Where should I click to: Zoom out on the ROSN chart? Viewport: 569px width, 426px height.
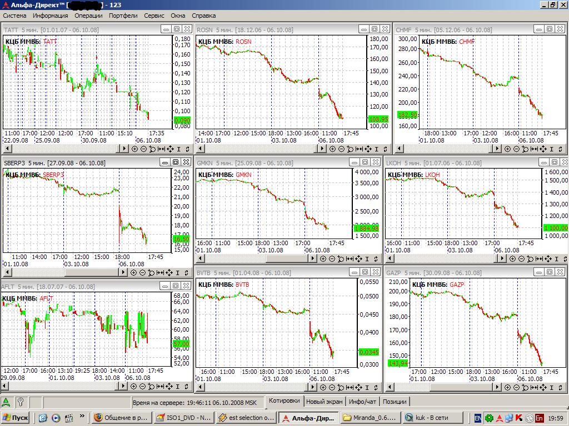tap(341, 149)
